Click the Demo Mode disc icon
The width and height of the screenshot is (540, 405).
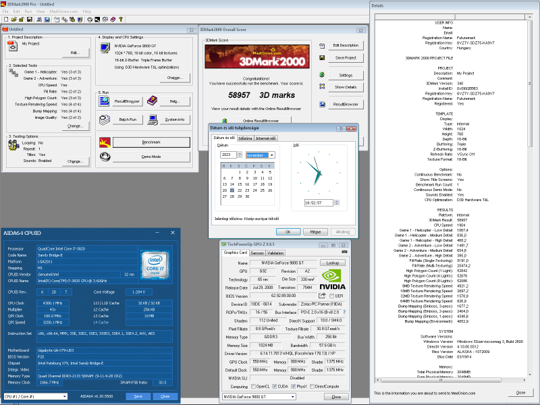click(105, 157)
